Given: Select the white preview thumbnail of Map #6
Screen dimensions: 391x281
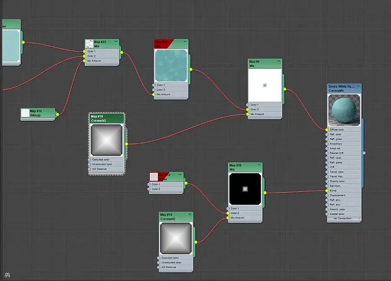Looking at the screenshot, I should tap(265, 85).
